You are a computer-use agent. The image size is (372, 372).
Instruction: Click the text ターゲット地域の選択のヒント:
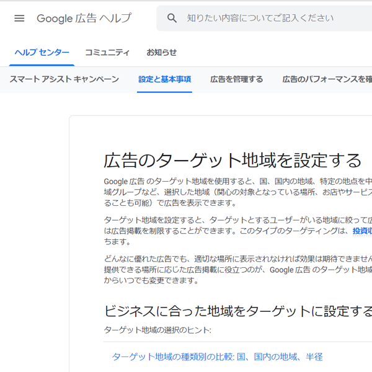click(x=157, y=330)
